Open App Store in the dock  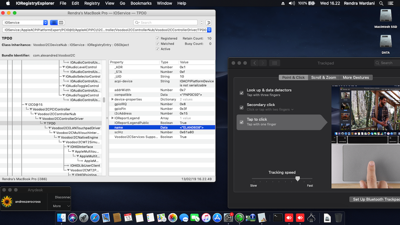(217, 217)
